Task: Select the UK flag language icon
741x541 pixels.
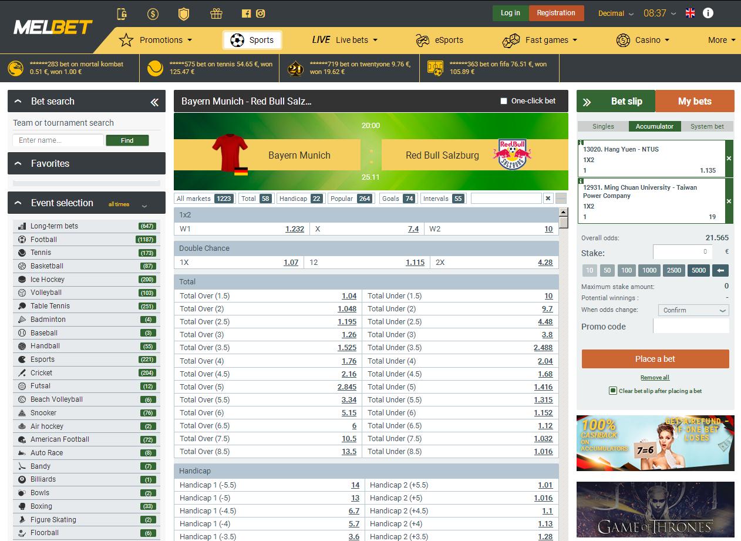Action: click(690, 13)
